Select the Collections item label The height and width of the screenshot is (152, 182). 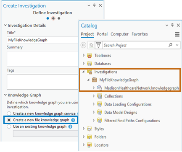point(113,96)
